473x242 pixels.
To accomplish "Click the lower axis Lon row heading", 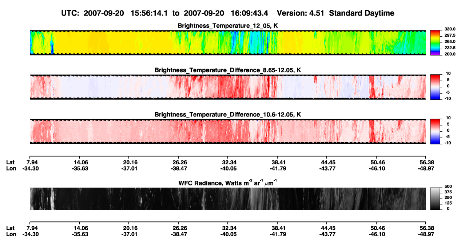I will click(x=11, y=234).
